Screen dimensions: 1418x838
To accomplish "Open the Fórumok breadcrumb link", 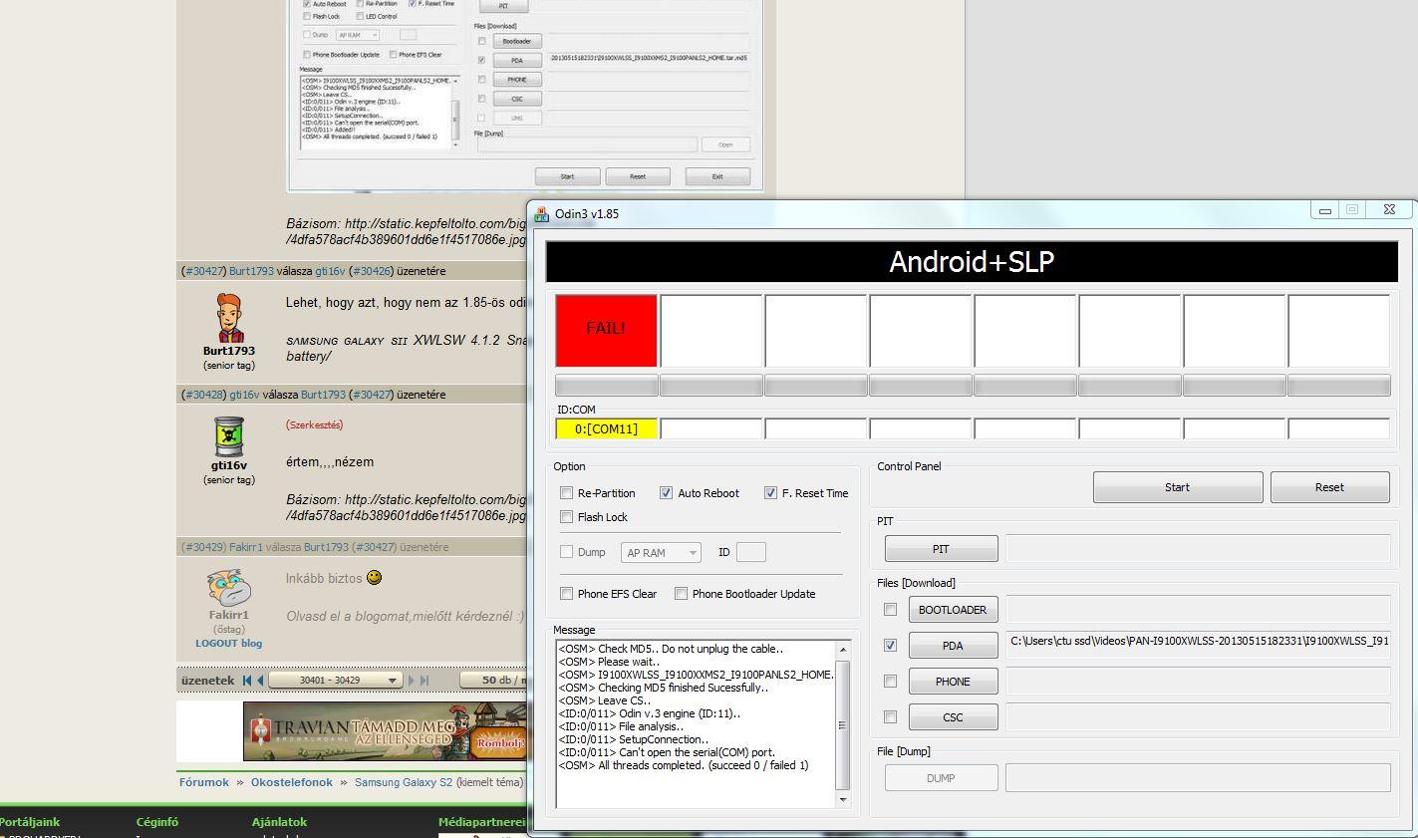I will click(x=204, y=782).
